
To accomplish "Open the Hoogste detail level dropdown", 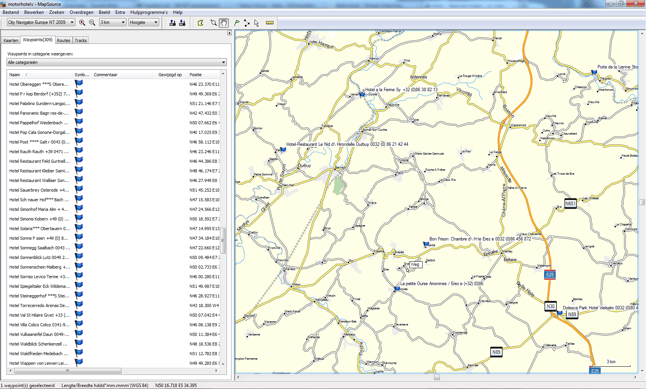I will (144, 22).
